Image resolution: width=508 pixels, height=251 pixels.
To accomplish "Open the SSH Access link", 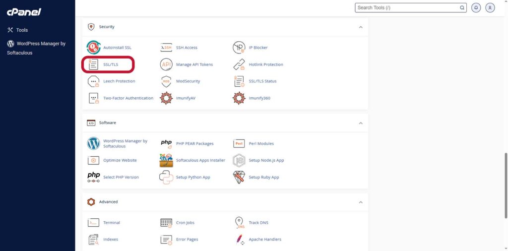I will [187, 48].
